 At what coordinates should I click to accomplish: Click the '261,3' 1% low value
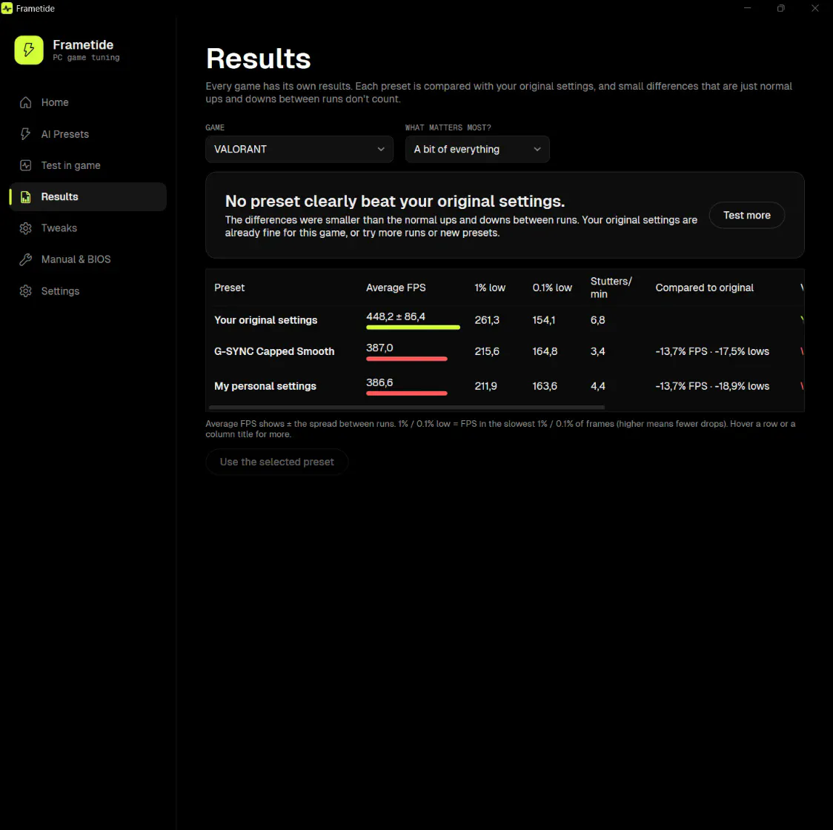[487, 320]
